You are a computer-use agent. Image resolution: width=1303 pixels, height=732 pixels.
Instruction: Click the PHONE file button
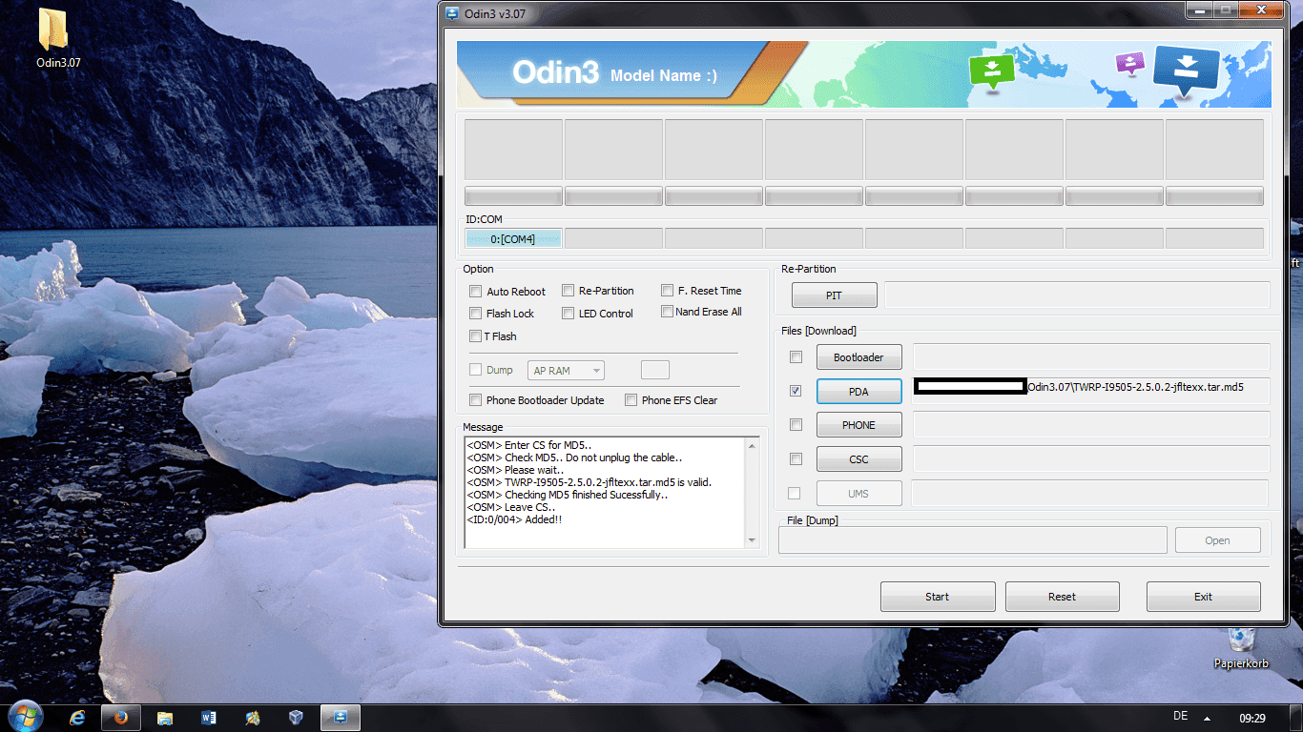[858, 425]
